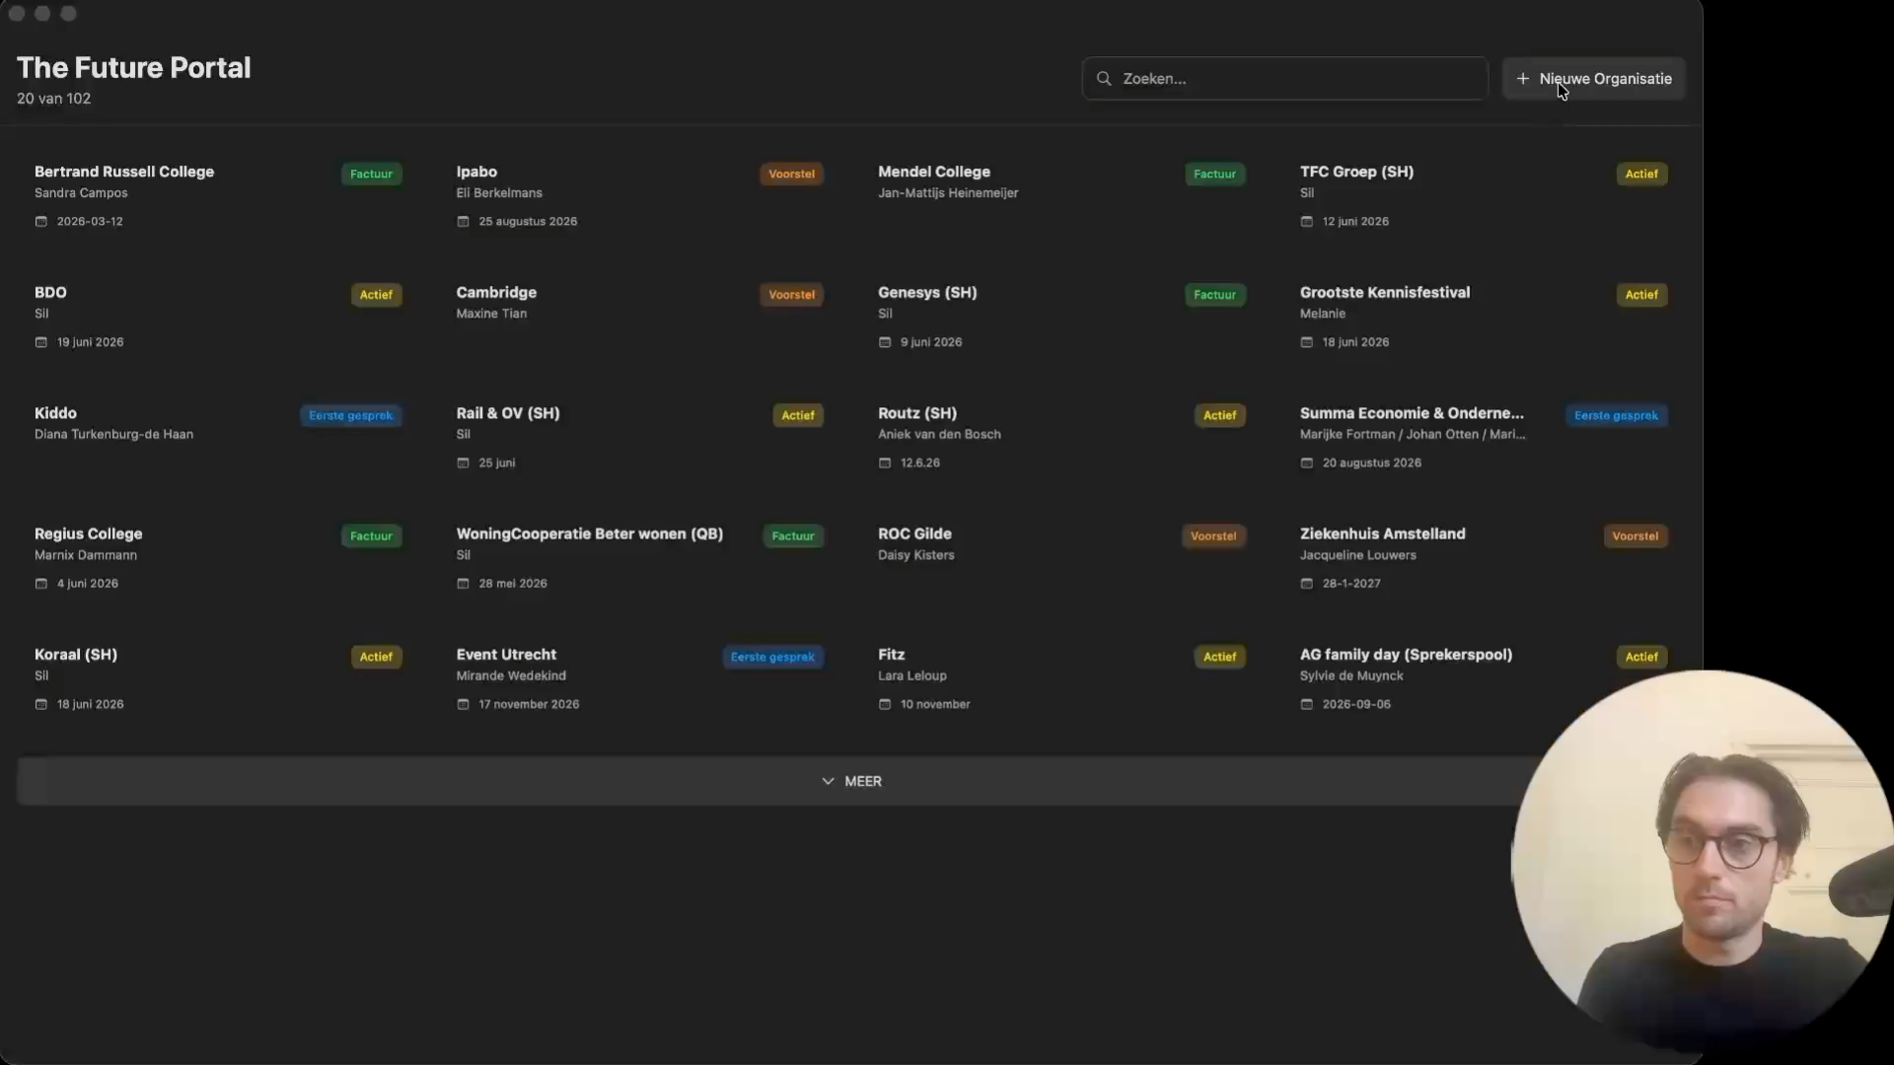Click calendar icon next to 12.6.26
The image size is (1894, 1065).
point(885,463)
